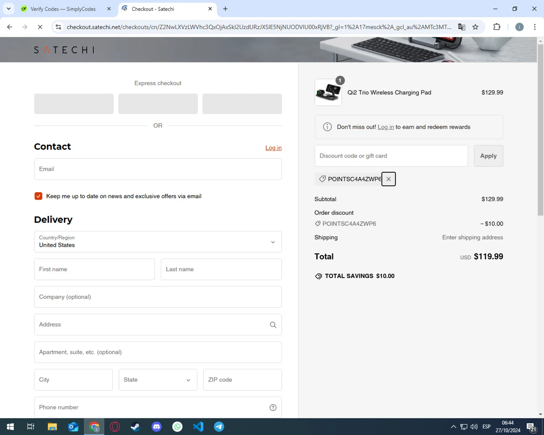Viewport: 544px width, 435px height.
Task: Click the first express checkout button
Action: point(74,104)
